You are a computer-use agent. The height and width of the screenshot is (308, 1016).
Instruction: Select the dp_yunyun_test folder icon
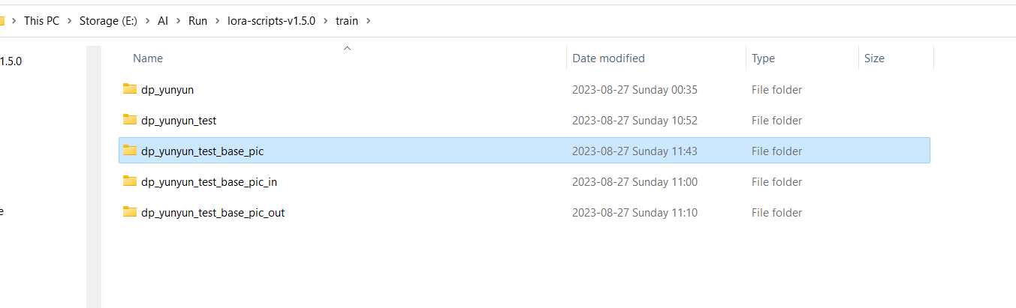[x=130, y=120]
